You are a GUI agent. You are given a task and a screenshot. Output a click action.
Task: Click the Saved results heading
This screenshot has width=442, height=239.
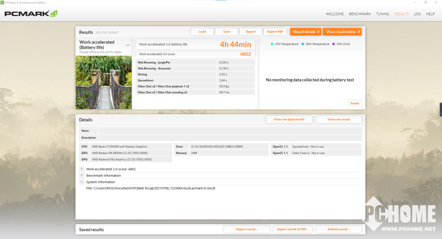pos(91,230)
